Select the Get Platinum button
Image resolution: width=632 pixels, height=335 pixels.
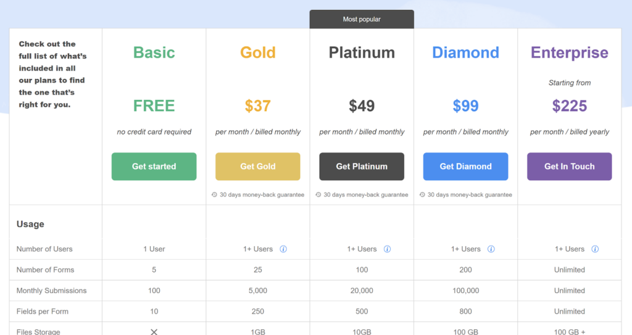click(362, 167)
